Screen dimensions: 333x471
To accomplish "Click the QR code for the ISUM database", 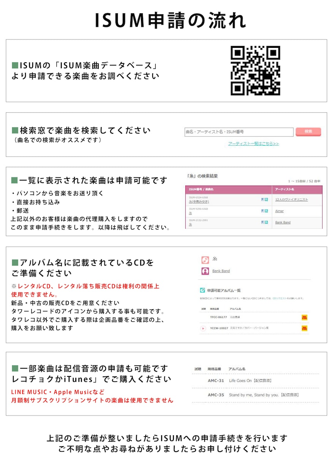I will coord(255,71).
